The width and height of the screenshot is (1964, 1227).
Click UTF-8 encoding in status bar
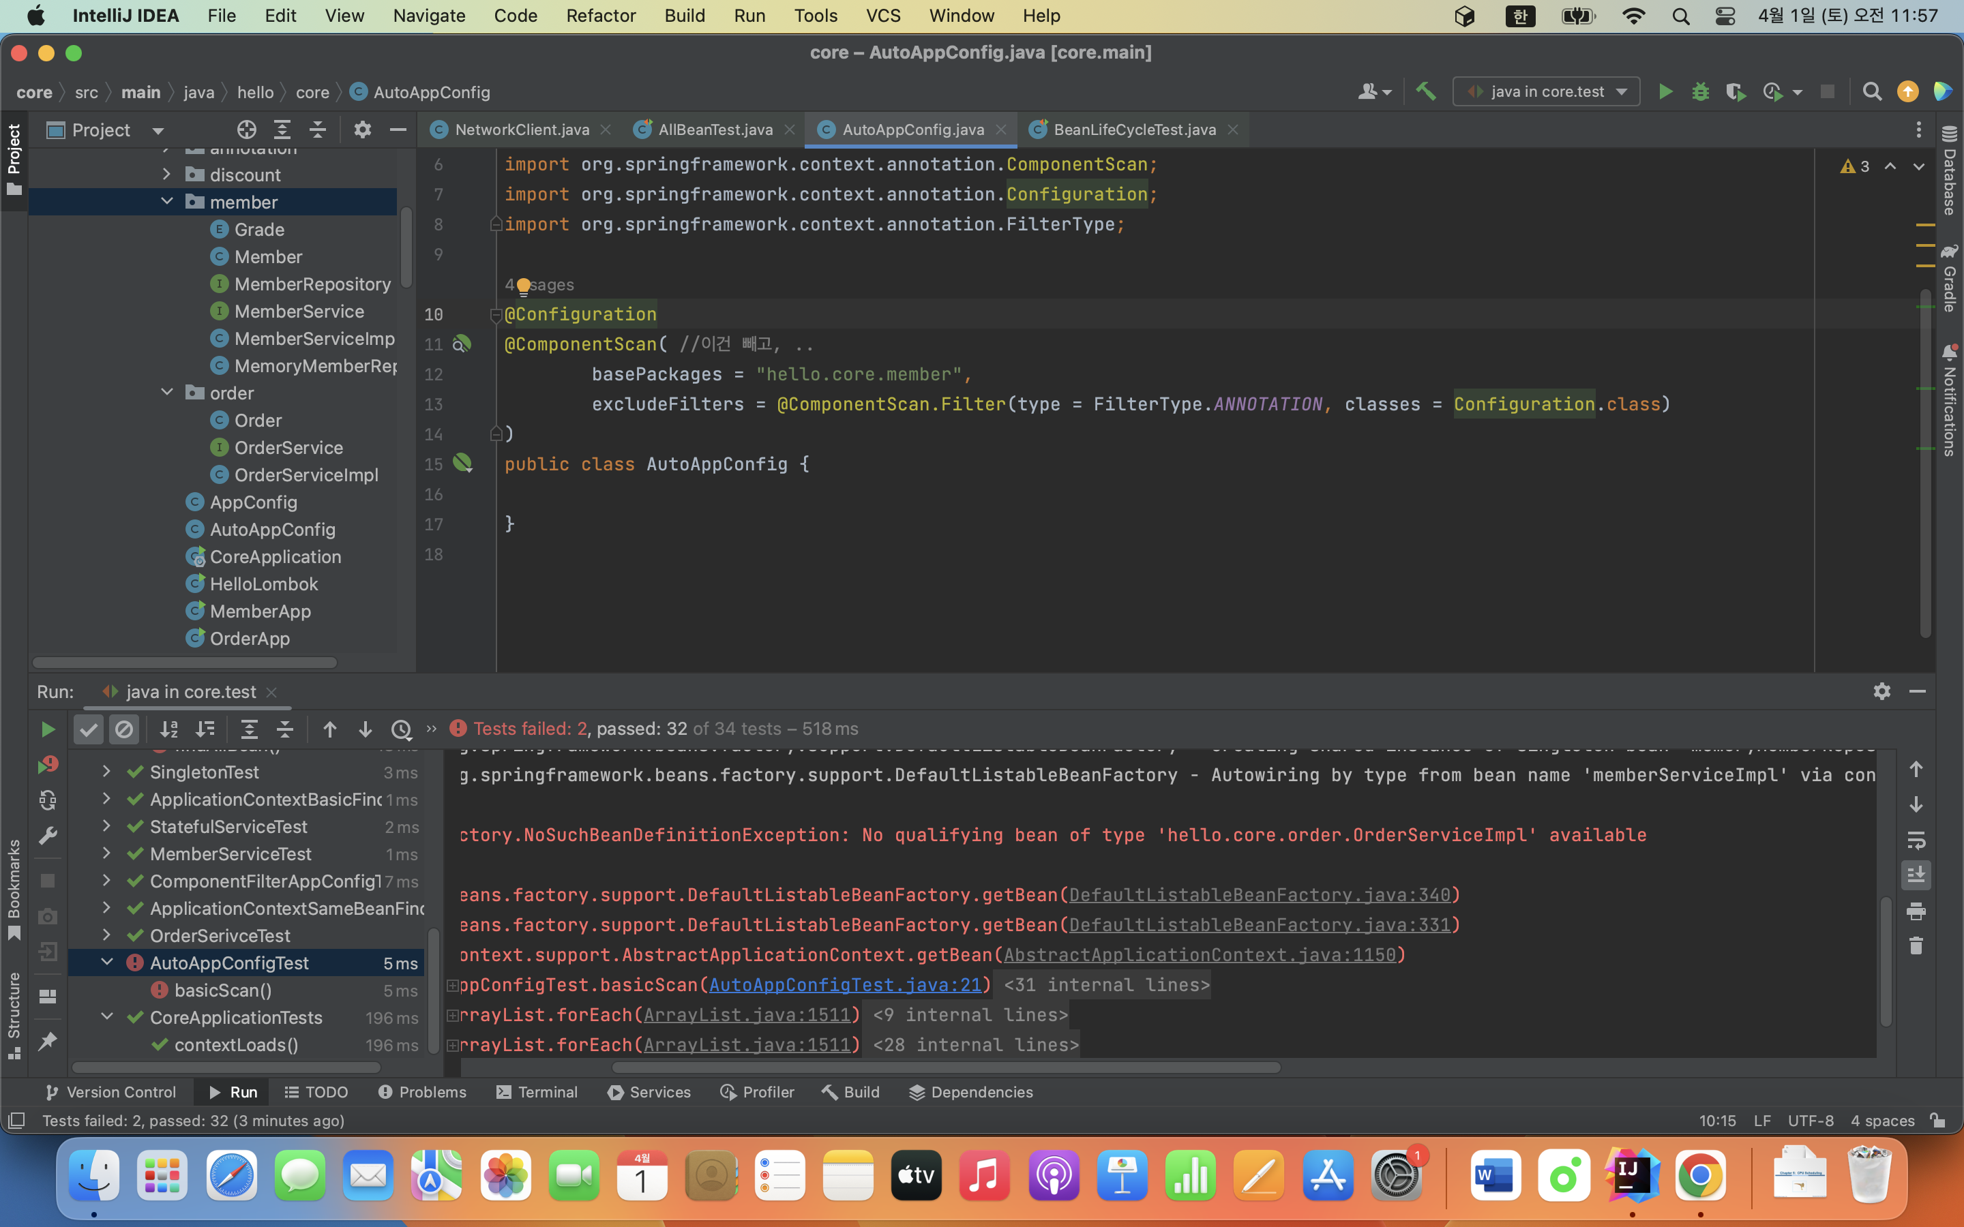(x=1811, y=1121)
